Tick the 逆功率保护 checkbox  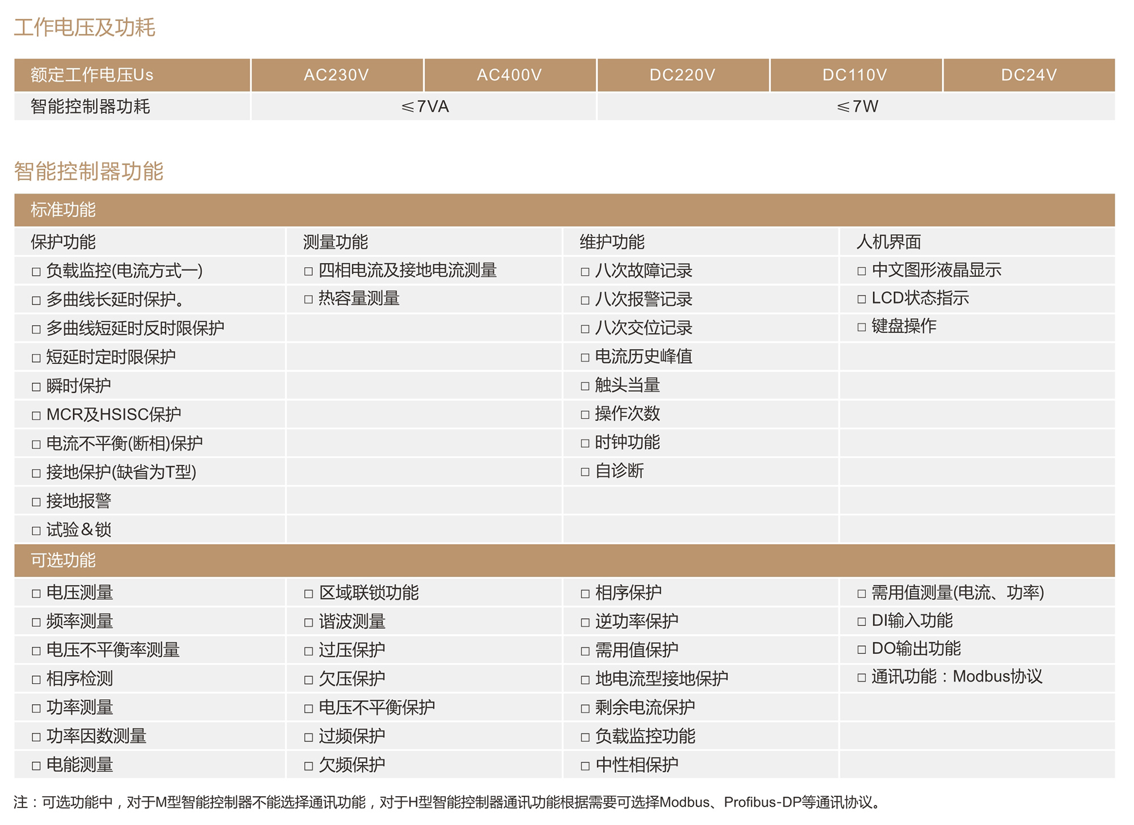click(585, 622)
